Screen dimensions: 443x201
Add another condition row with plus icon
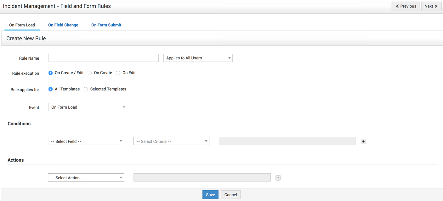pyautogui.click(x=363, y=141)
